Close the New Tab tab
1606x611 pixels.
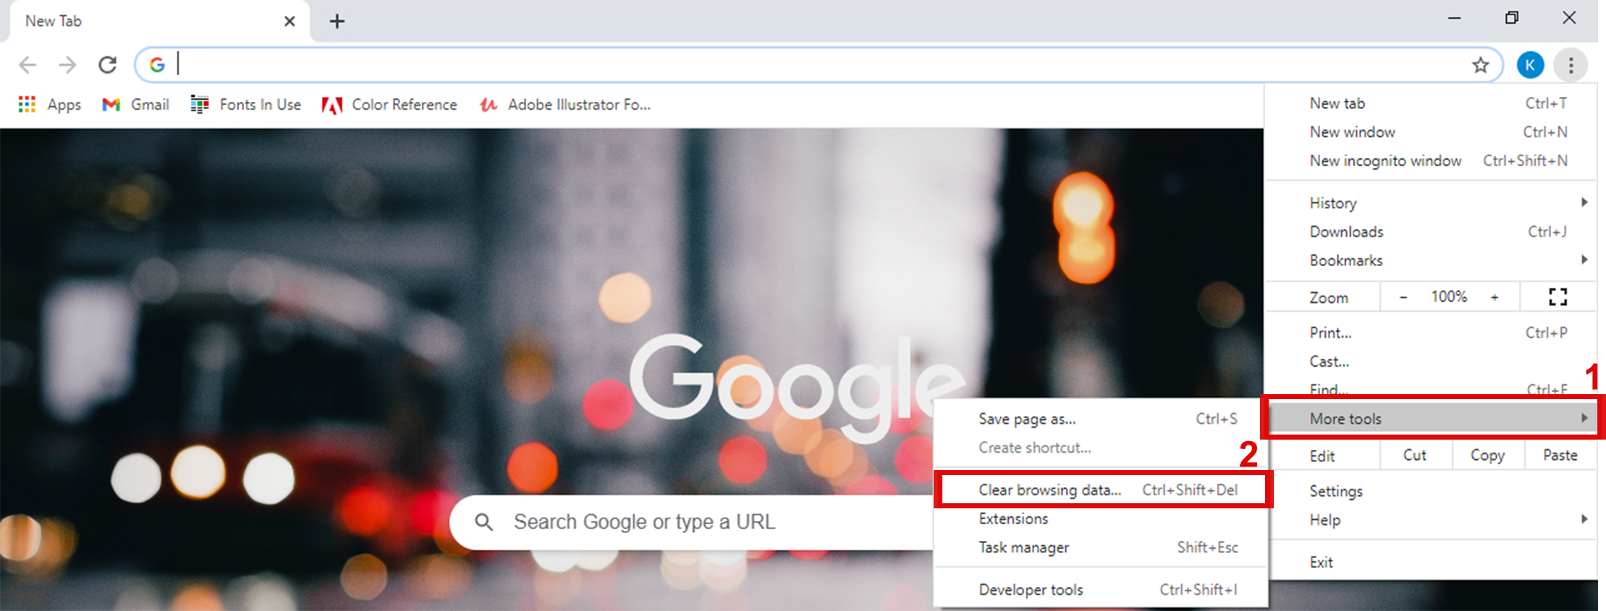pos(289,21)
